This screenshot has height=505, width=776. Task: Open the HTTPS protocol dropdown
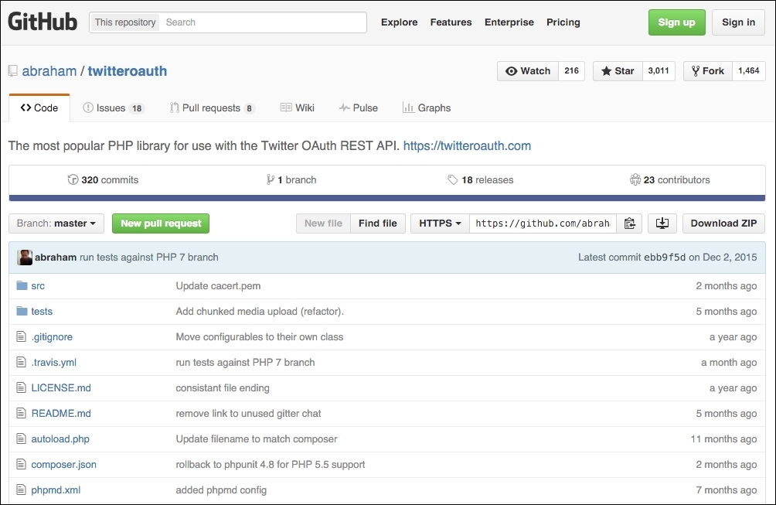click(x=439, y=223)
